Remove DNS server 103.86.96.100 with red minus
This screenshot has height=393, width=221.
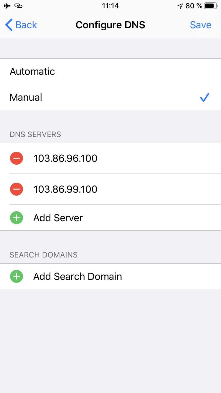pos(17,158)
